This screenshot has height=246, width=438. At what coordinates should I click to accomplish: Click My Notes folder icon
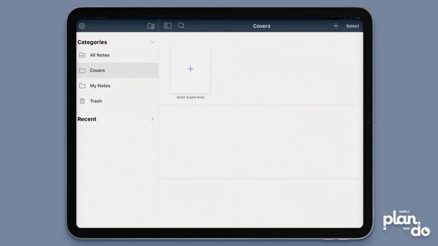82,86
